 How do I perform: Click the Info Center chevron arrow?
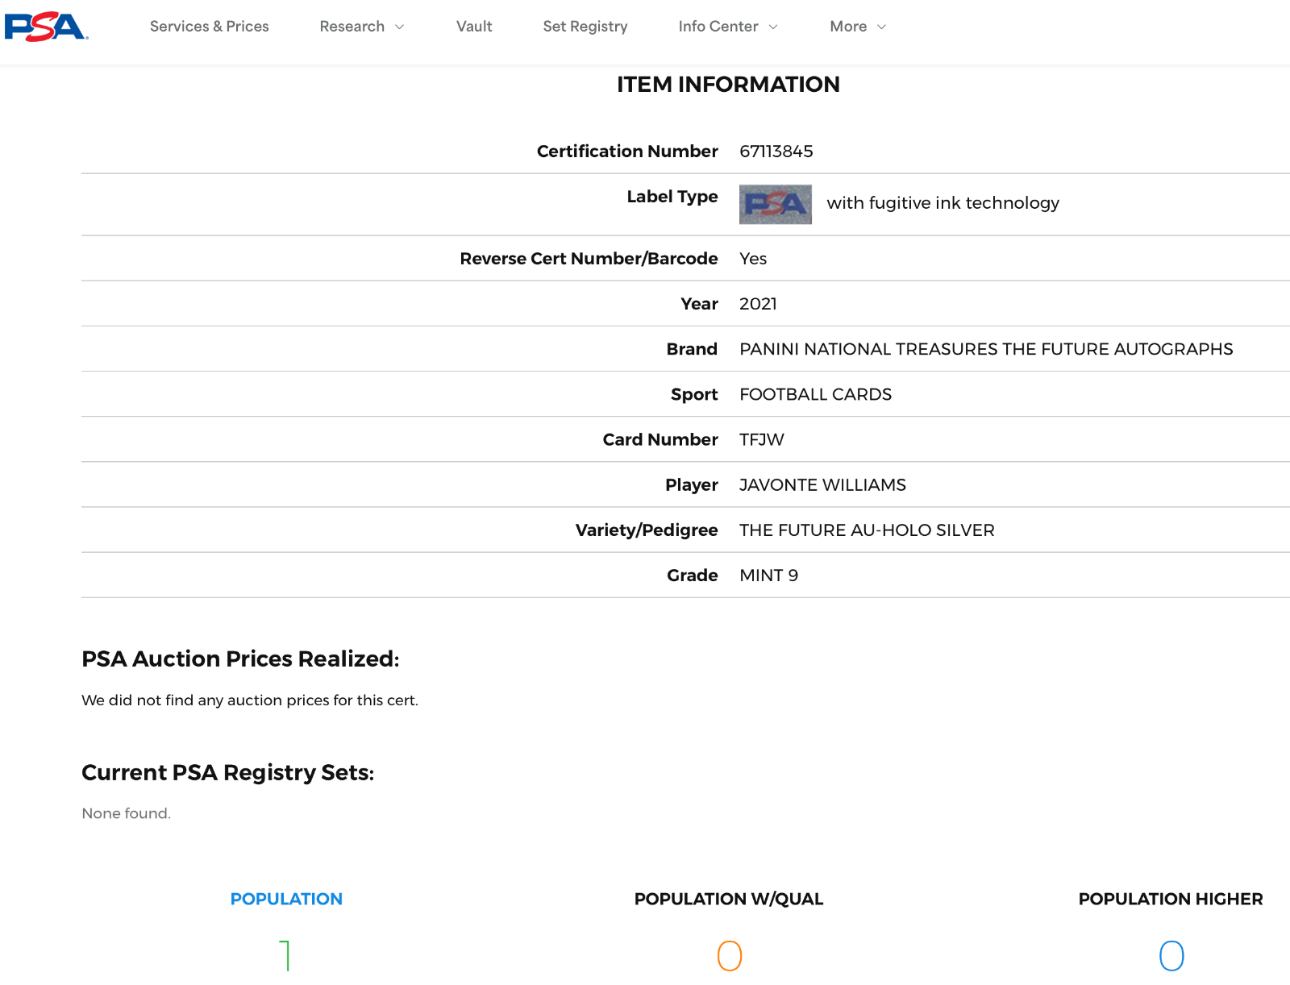[774, 27]
